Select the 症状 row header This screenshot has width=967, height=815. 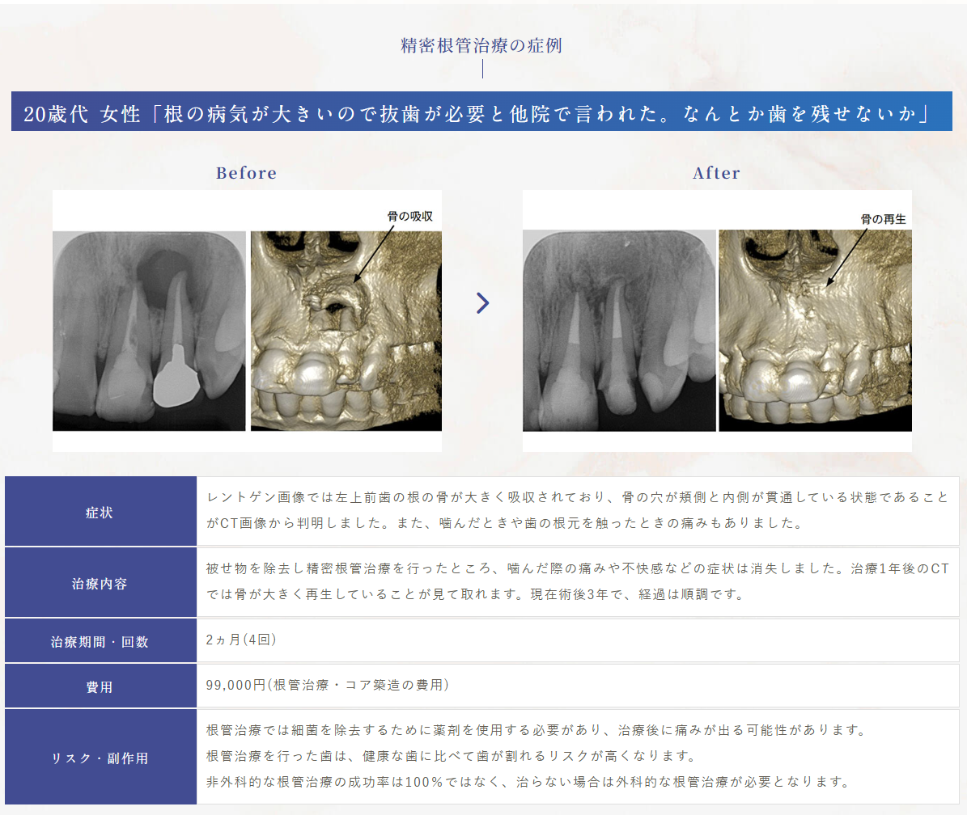click(x=100, y=511)
